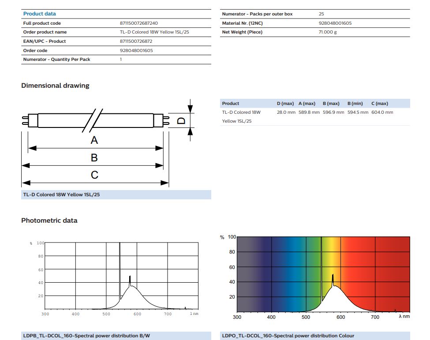Click the 'Material Nr. (12NC)' label

coord(243,23)
